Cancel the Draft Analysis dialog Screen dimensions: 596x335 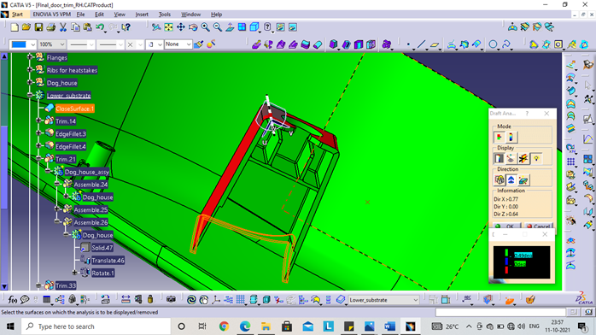point(537,226)
